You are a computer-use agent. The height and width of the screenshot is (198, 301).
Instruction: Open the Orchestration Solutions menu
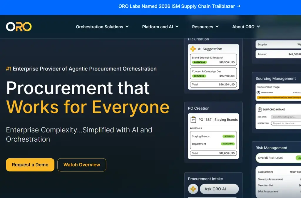click(99, 27)
